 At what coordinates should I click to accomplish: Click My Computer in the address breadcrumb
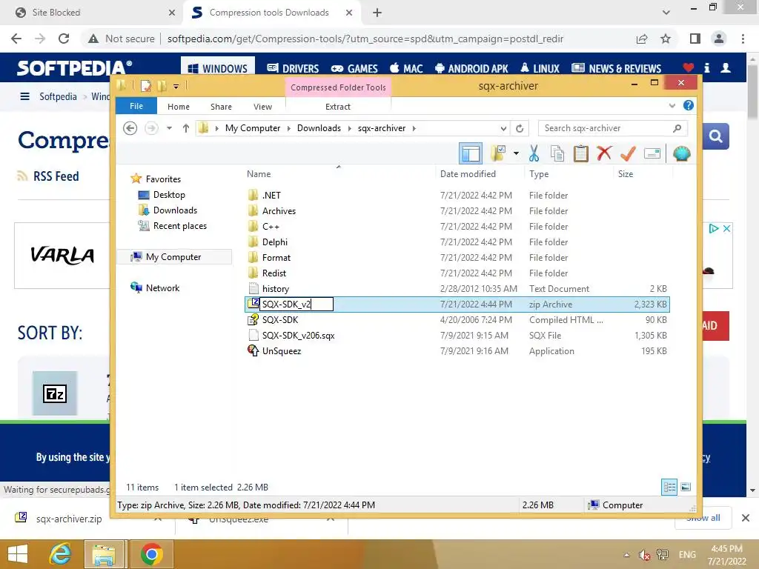[x=253, y=128]
